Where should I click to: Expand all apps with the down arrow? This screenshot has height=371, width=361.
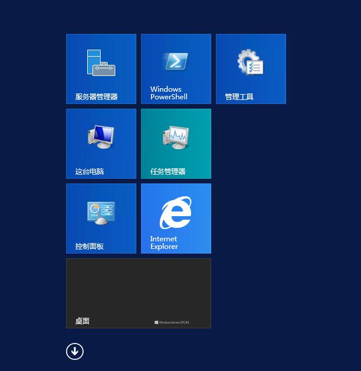click(75, 351)
